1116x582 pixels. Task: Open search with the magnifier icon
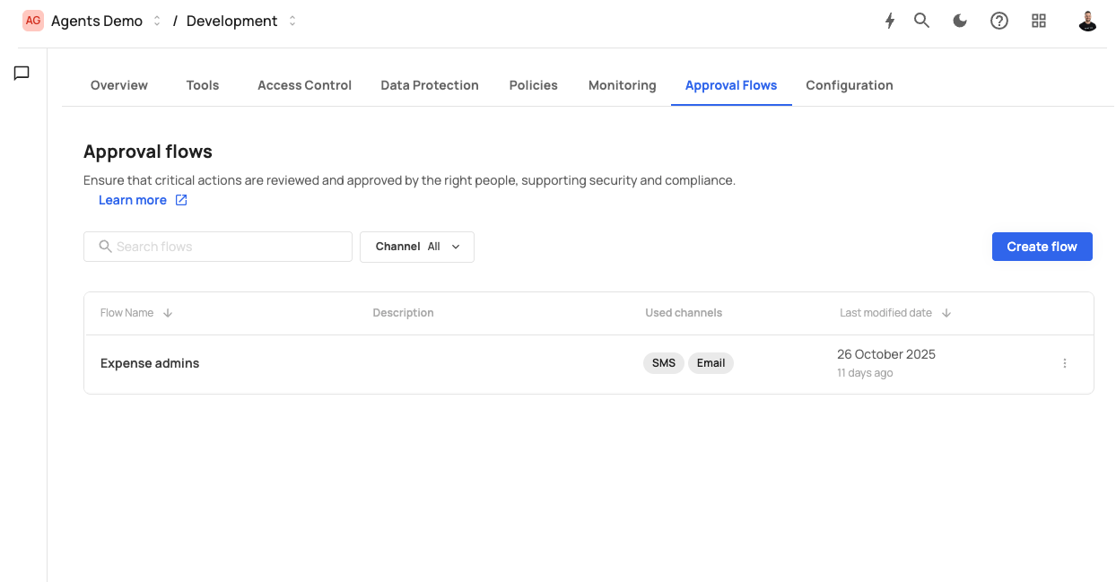point(921,21)
